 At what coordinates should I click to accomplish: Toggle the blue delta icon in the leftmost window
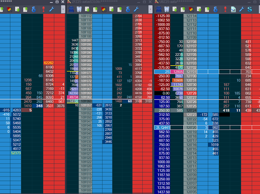point(34,9)
